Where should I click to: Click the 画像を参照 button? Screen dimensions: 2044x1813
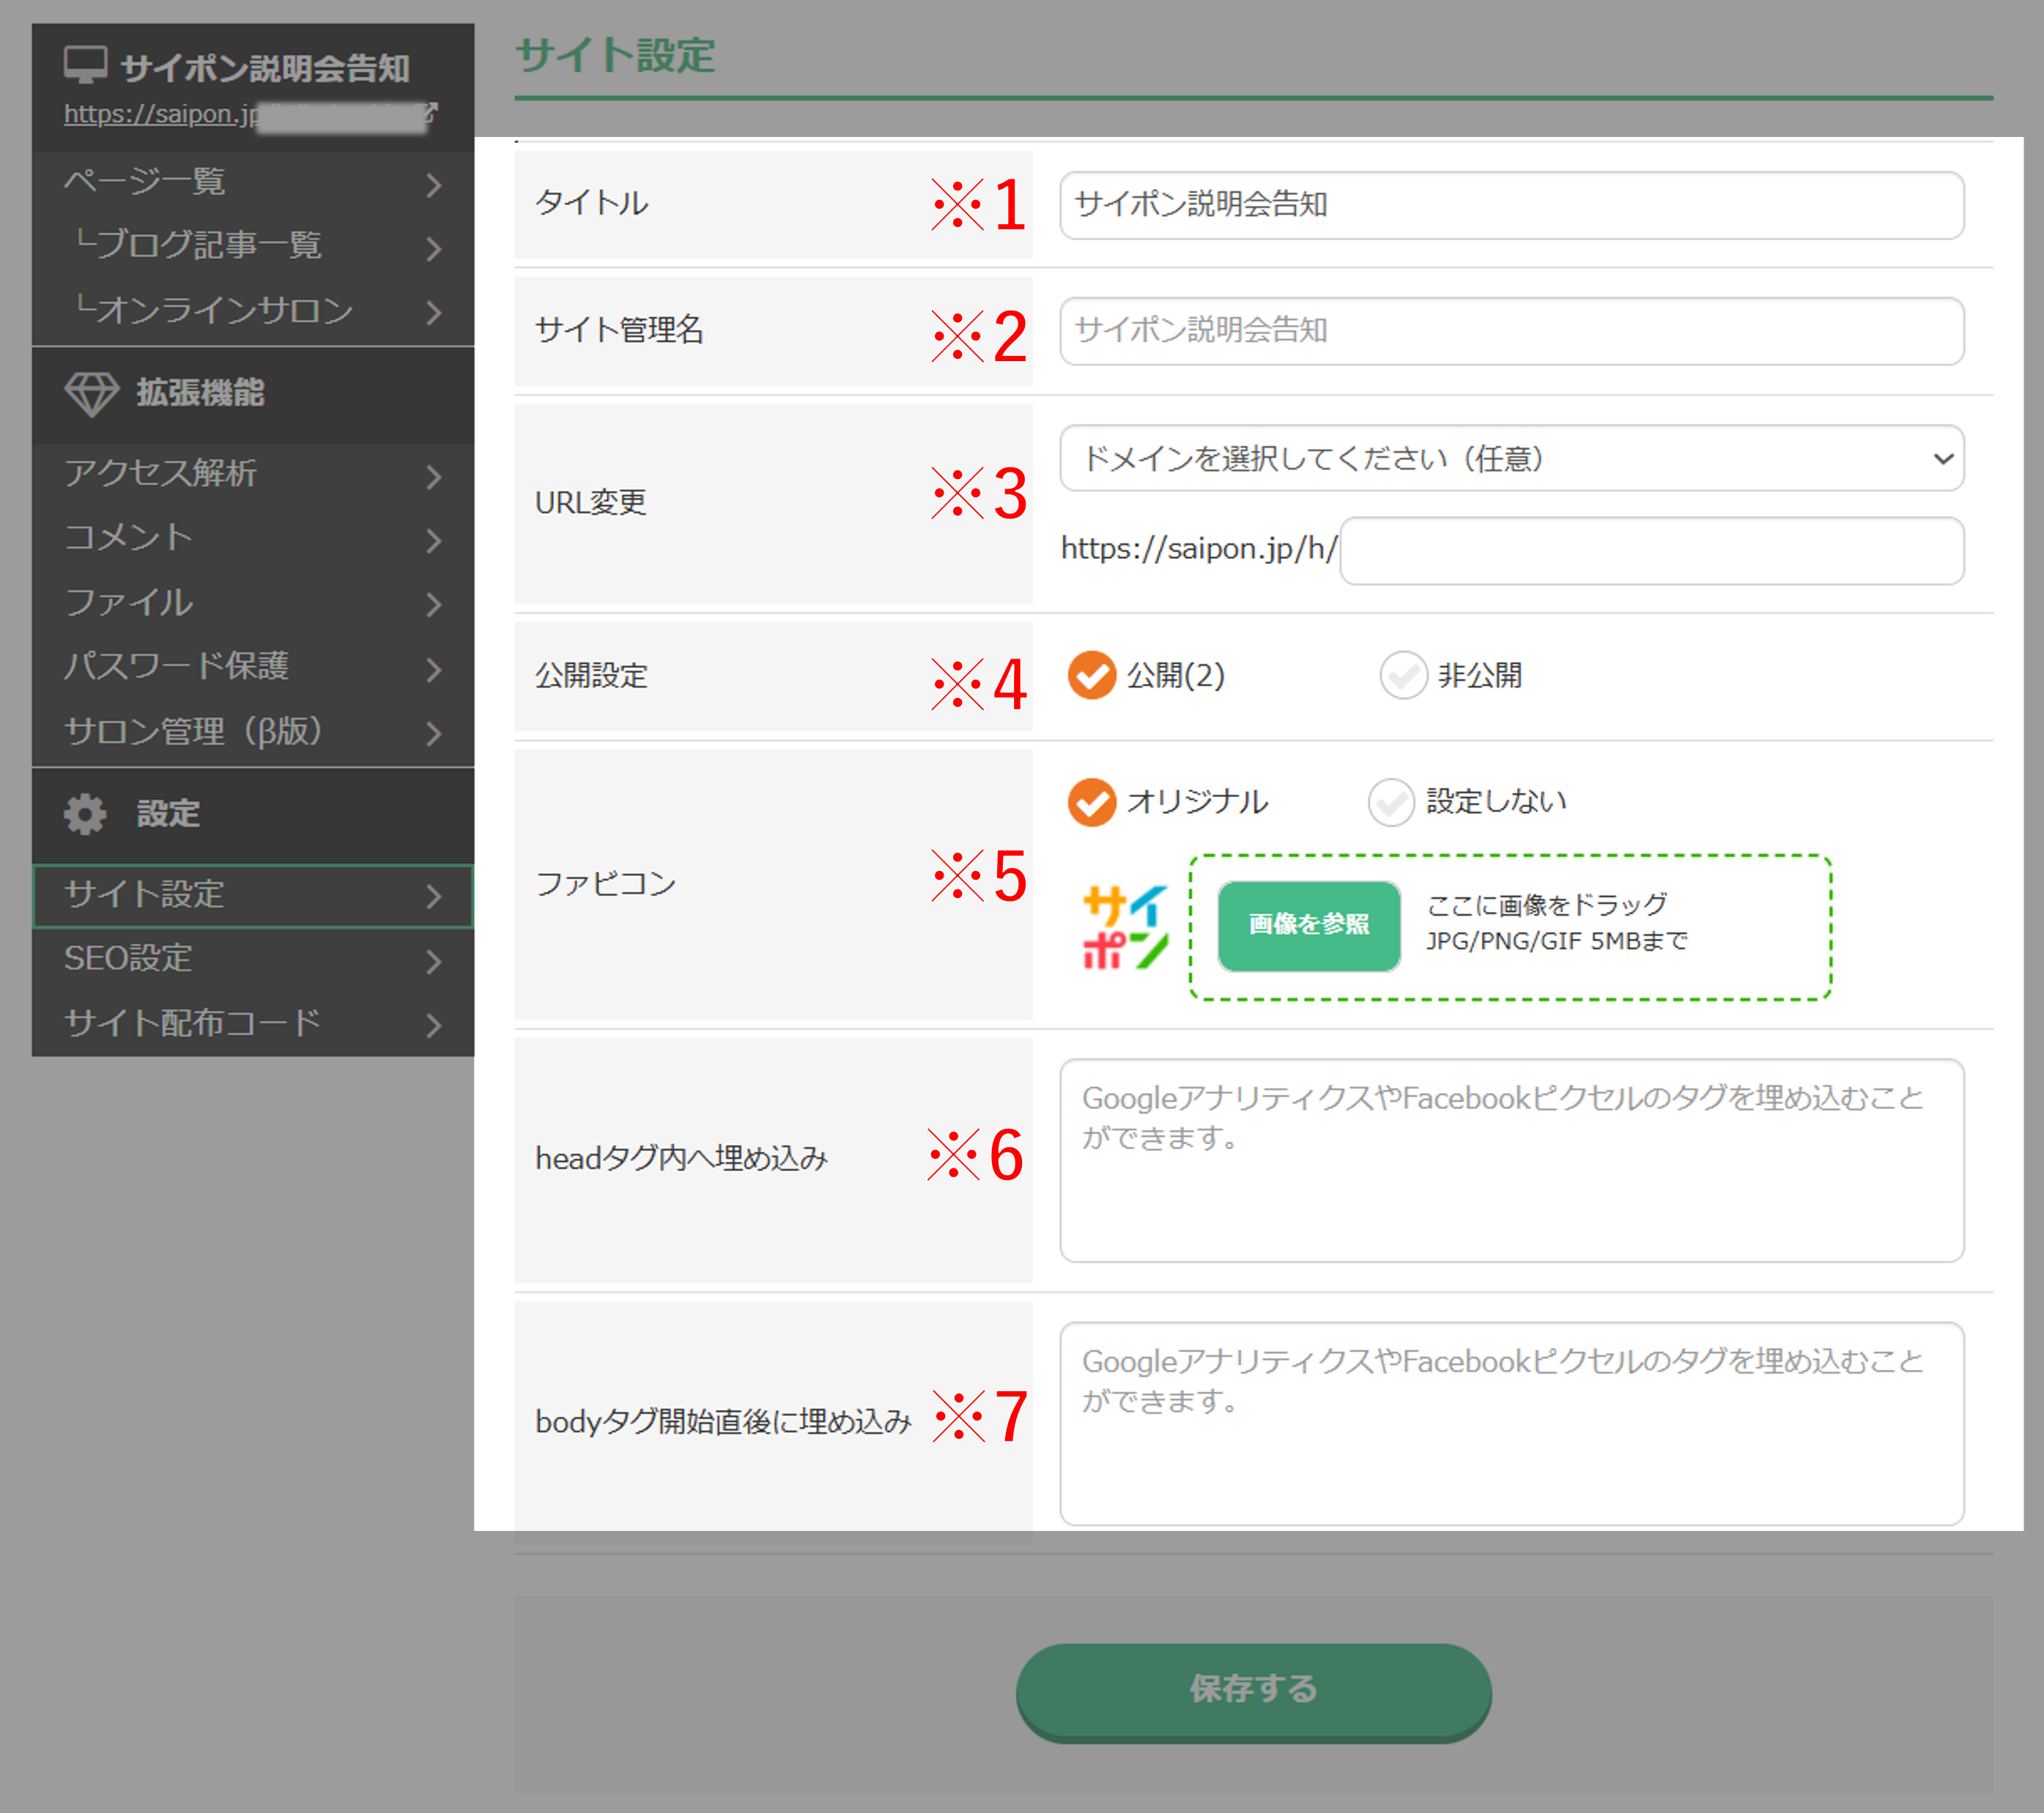point(1309,925)
